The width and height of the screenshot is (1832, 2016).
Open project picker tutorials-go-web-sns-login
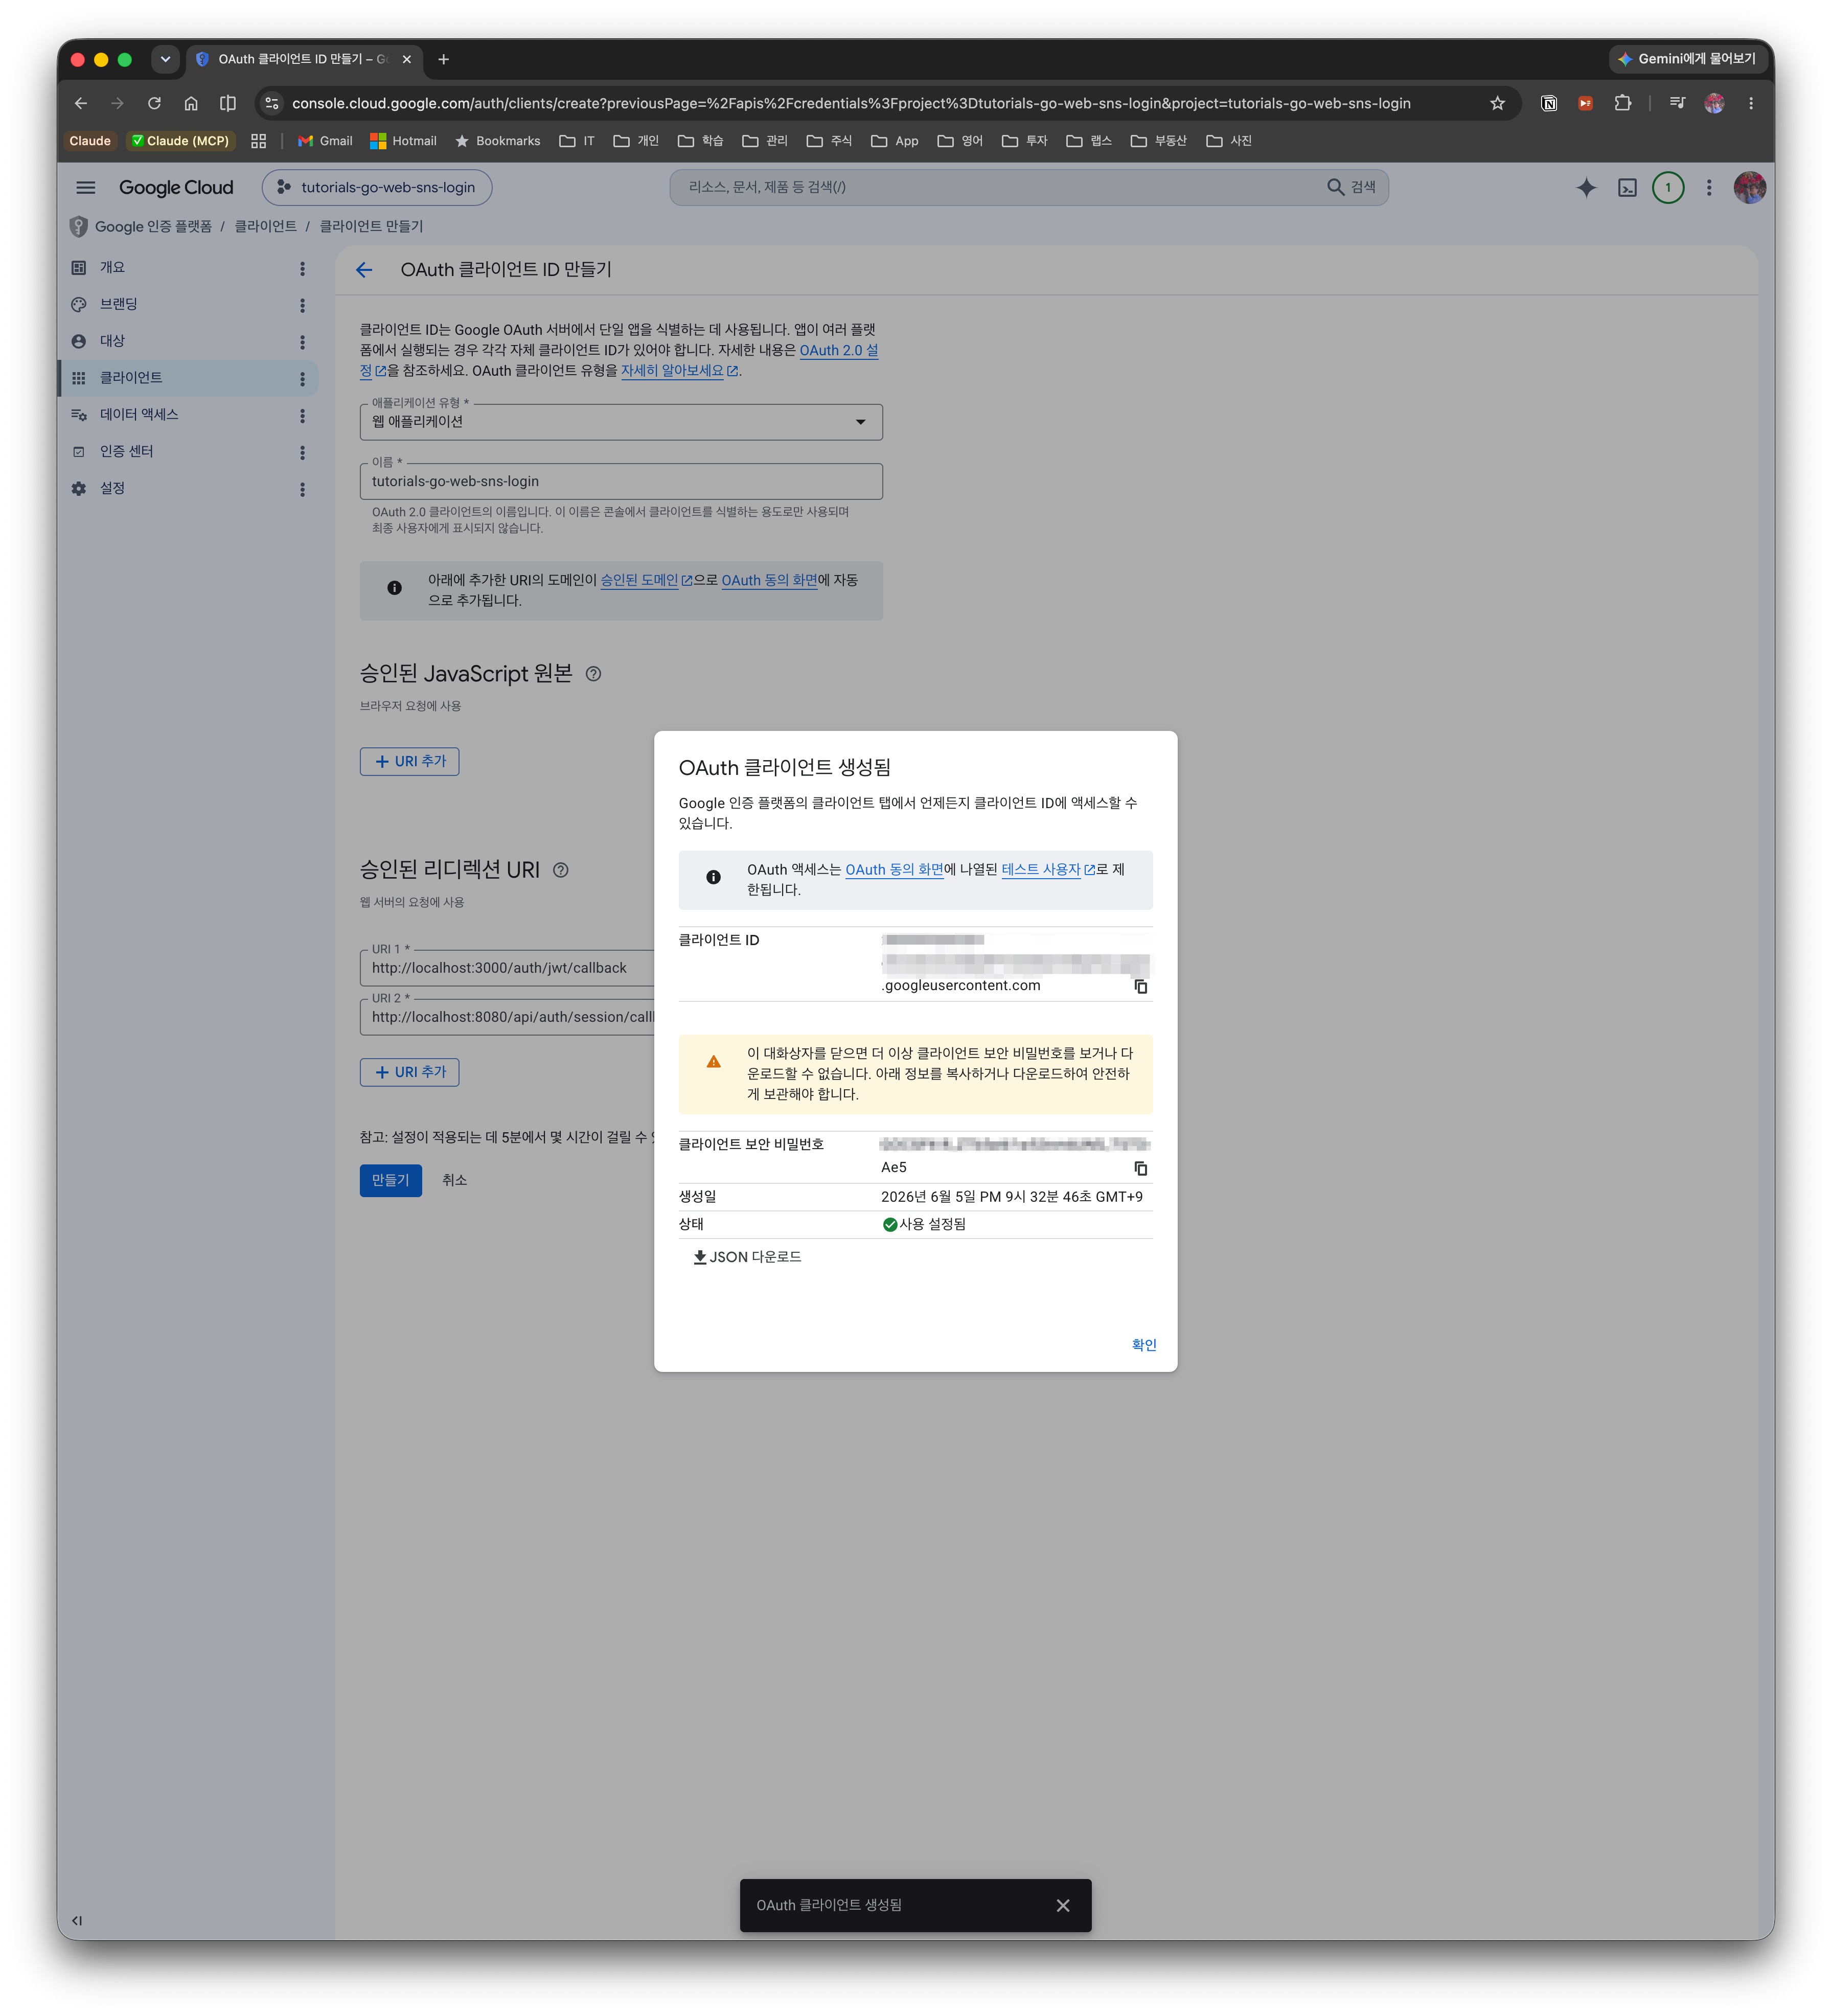click(x=377, y=188)
